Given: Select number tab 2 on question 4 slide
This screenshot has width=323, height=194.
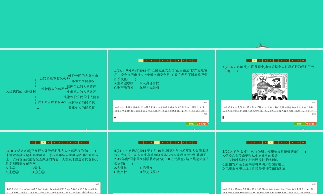Looking at the screenshot, I should pyautogui.click(x=146, y=143).
